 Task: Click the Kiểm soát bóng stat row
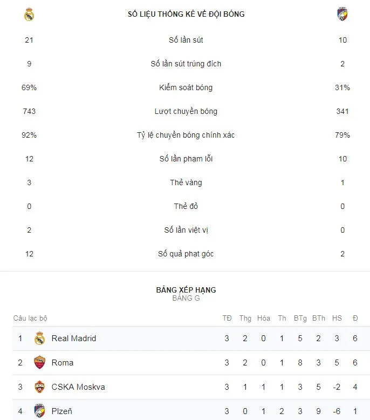click(x=186, y=87)
